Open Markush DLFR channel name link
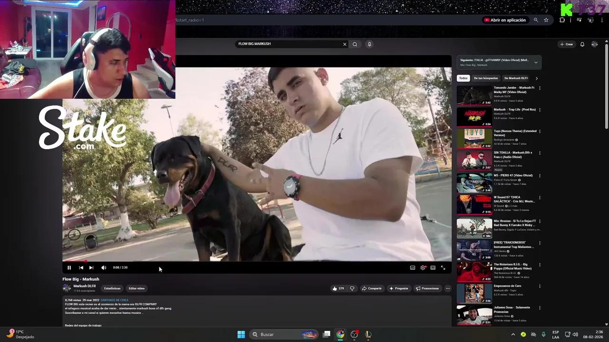 tap(84, 286)
